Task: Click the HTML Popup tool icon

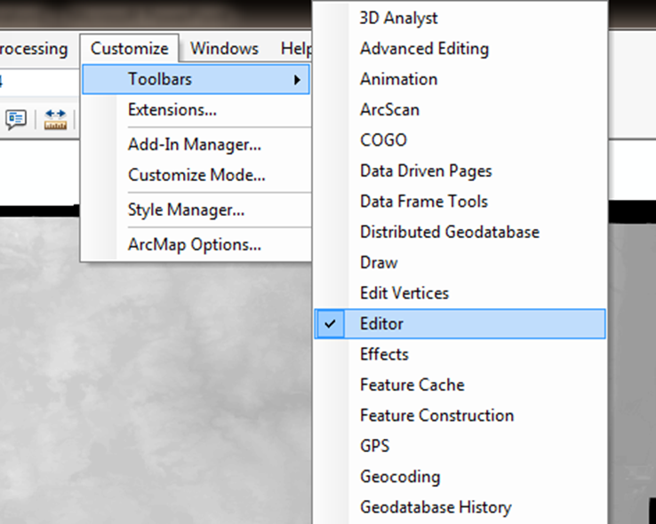Action: click(x=16, y=120)
